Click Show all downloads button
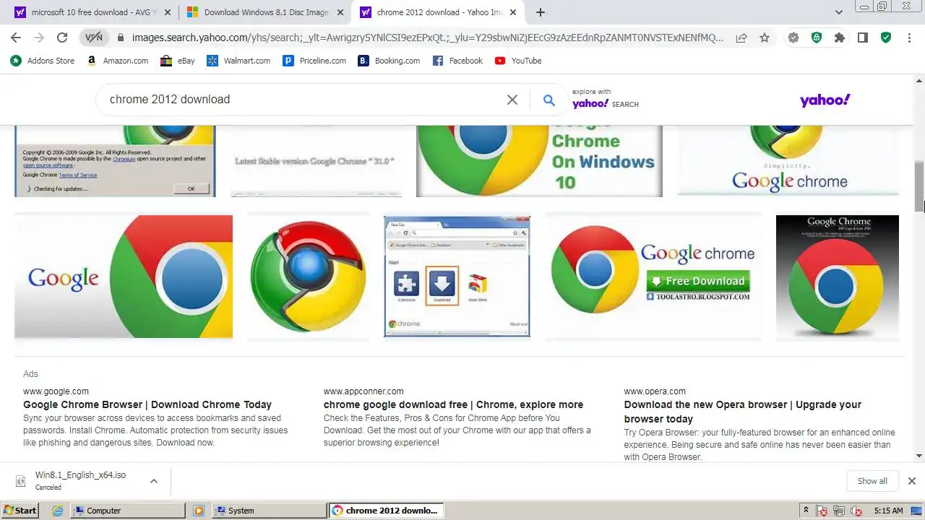The height and width of the screenshot is (520, 925). click(x=872, y=481)
